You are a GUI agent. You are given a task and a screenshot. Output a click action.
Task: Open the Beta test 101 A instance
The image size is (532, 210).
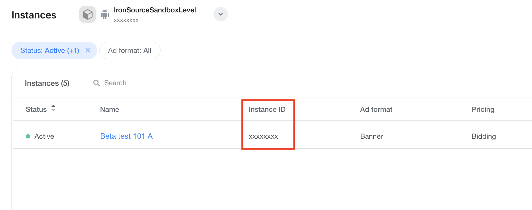pos(126,136)
